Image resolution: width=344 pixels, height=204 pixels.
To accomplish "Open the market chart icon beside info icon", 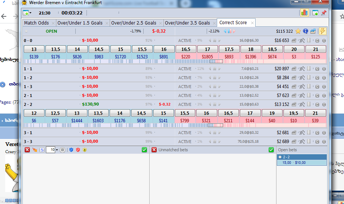I will 313,31.
